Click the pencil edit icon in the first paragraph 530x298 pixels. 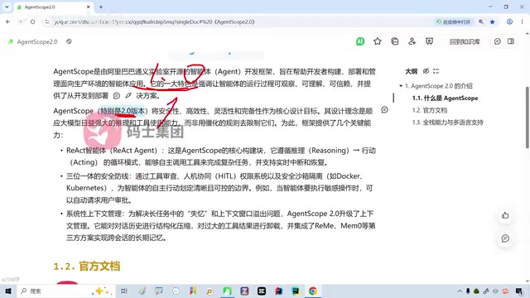[128, 96]
